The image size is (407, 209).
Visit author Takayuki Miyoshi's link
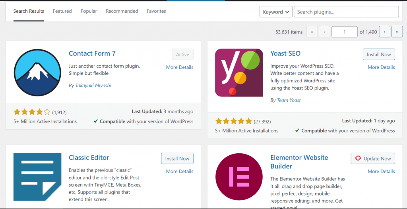click(93, 85)
